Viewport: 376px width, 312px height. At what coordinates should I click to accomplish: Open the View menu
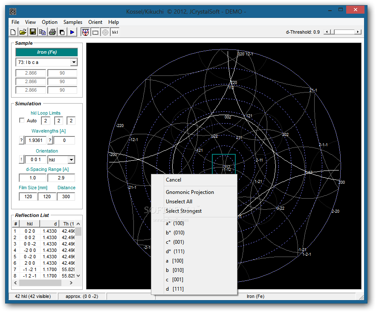coord(30,22)
